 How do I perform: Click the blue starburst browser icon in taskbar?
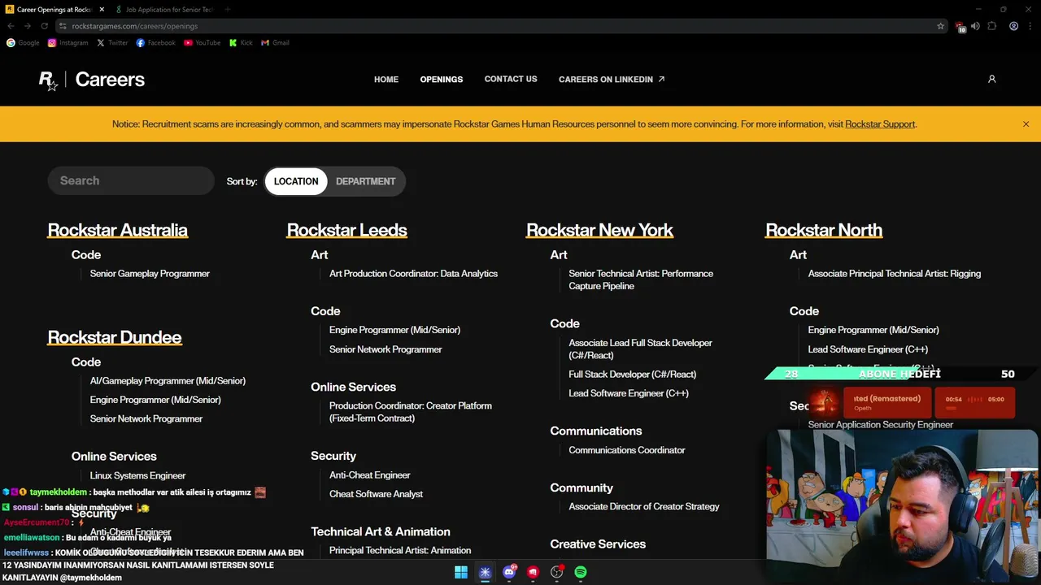pos(485,572)
